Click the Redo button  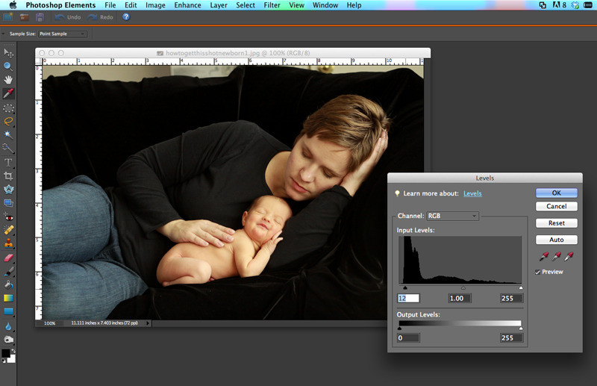pos(101,17)
